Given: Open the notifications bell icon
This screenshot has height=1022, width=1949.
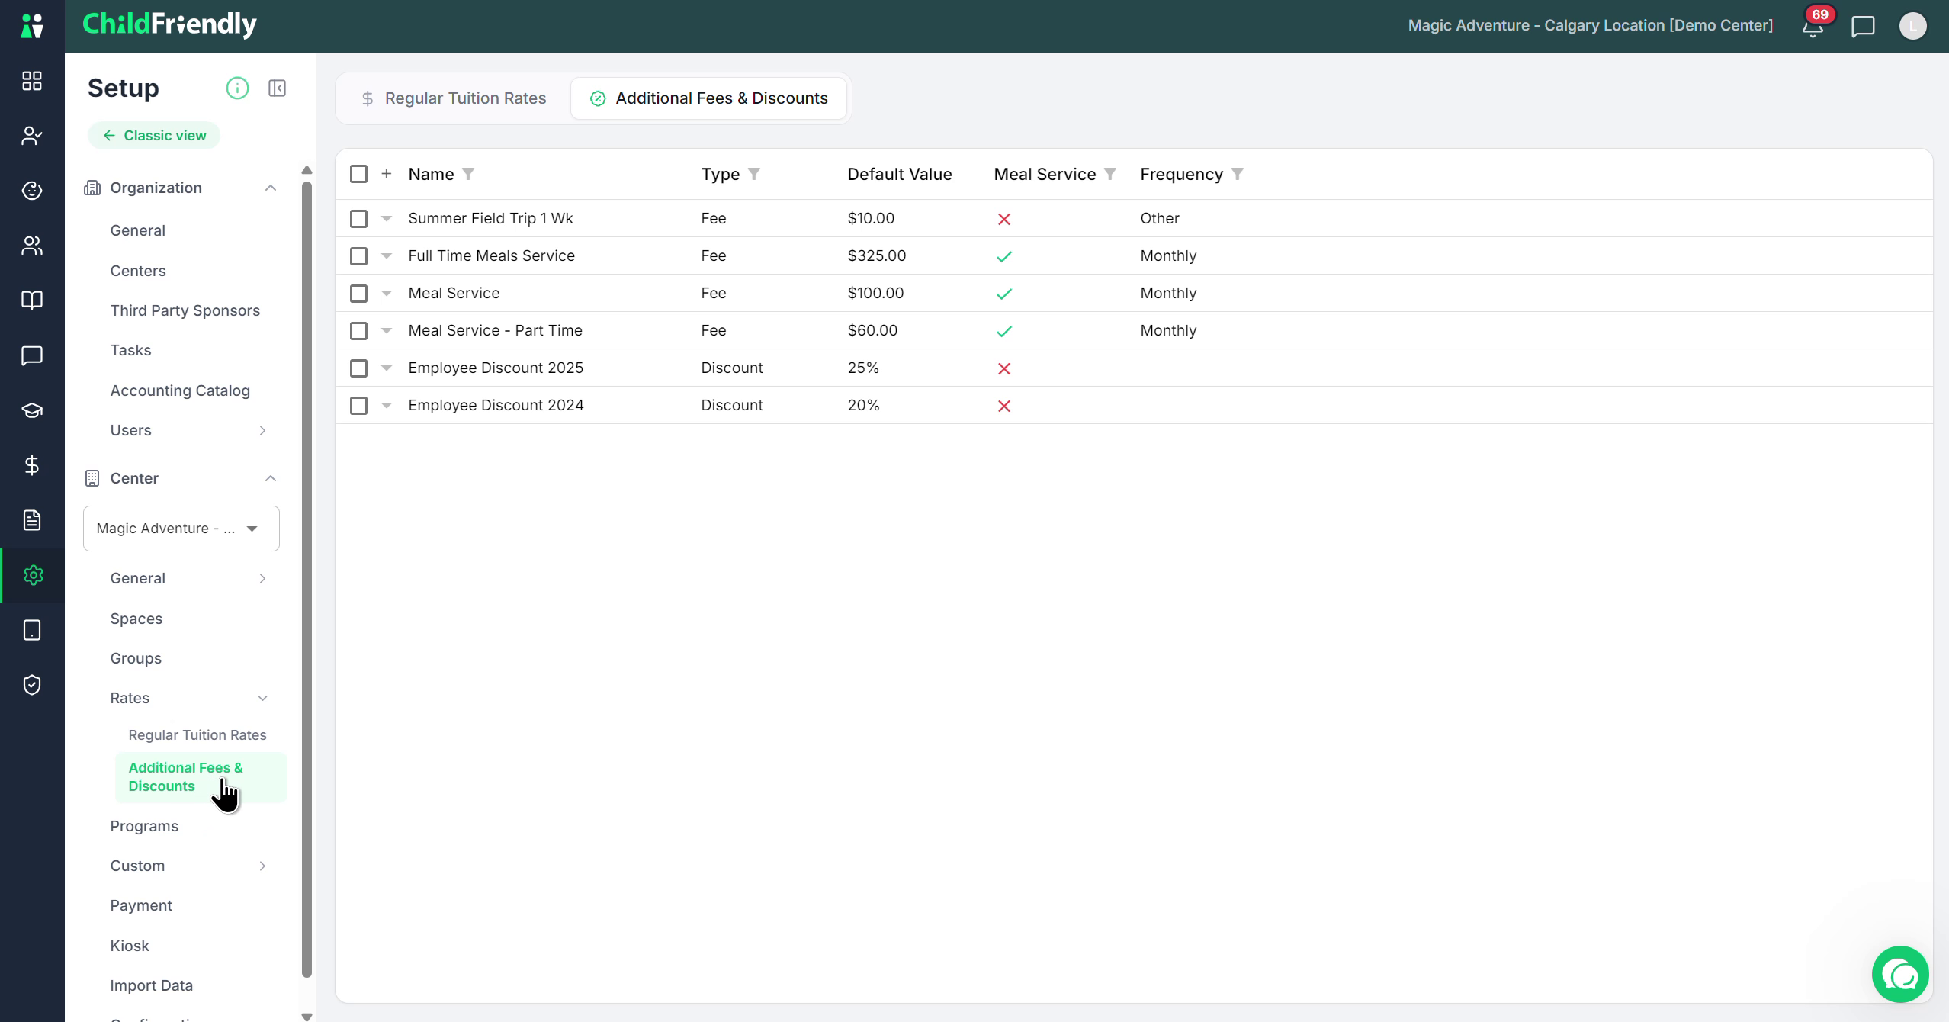Looking at the screenshot, I should [1813, 27].
